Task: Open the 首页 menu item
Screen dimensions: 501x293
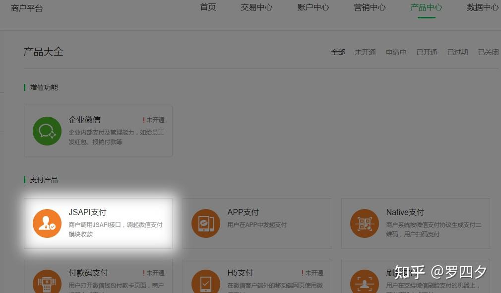Action: 208,7
